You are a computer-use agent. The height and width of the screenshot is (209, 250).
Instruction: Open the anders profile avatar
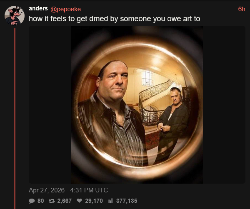(15, 16)
